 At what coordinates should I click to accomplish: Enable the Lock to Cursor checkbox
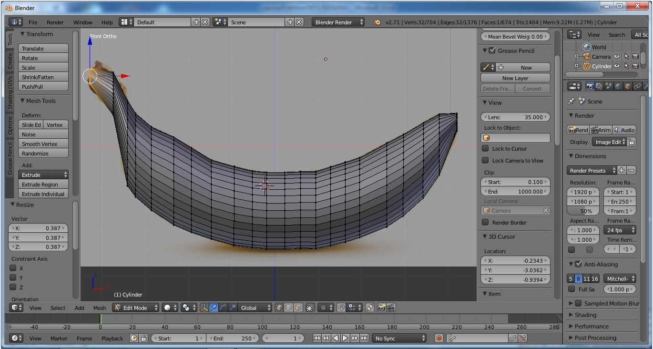[x=485, y=149]
